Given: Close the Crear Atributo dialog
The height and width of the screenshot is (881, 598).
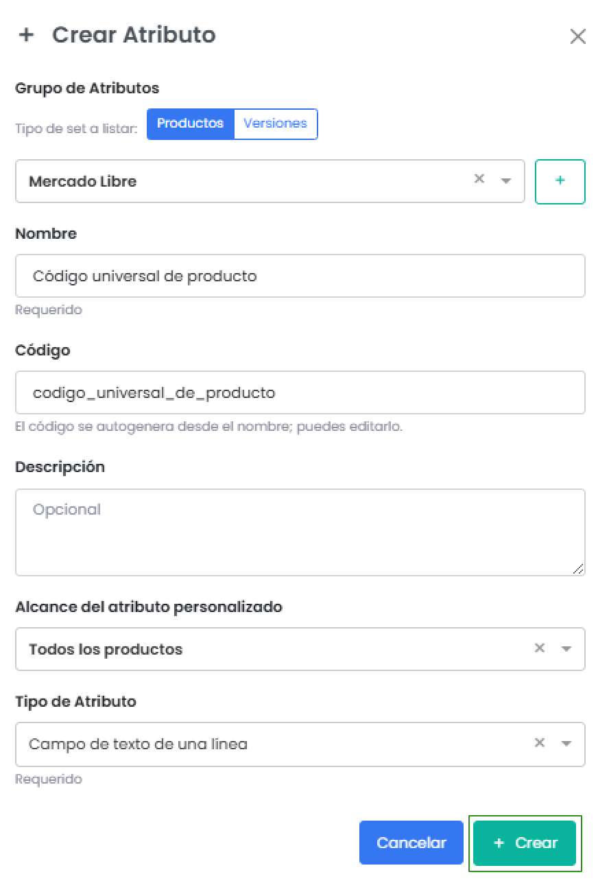Looking at the screenshot, I should point(577,36).
